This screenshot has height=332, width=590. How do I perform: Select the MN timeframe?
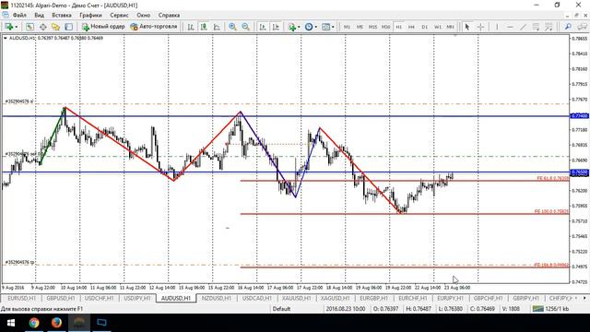[450, 27]
